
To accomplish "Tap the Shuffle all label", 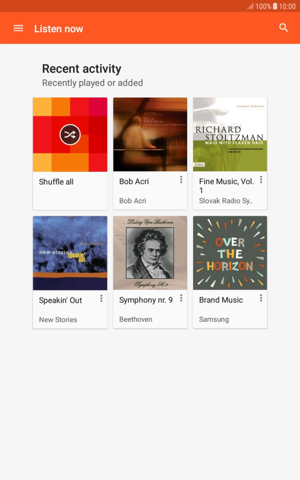I will (56, 182).
